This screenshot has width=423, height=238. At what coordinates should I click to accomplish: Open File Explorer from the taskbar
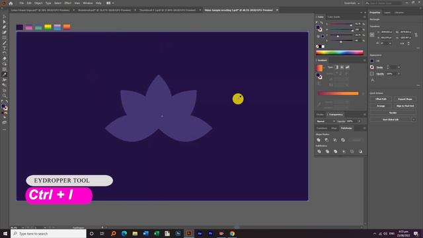[135, 233]
